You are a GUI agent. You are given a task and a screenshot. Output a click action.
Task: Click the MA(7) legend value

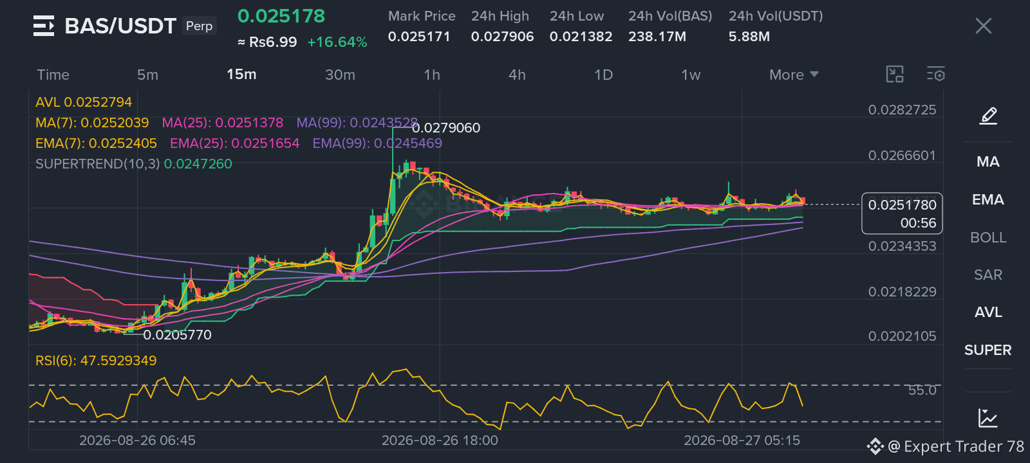(x=92, y=123)
